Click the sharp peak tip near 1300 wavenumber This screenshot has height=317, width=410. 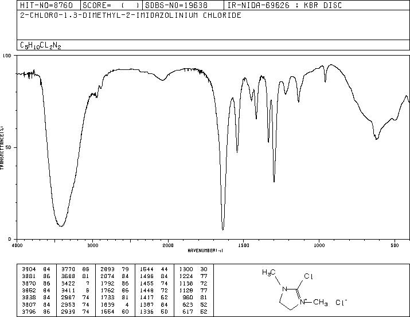click(x=274, y=181)
